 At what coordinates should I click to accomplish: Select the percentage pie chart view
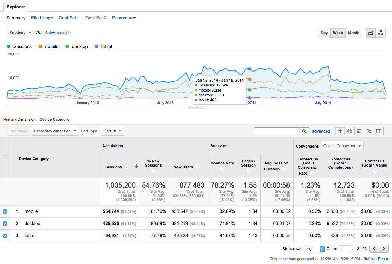349,131
